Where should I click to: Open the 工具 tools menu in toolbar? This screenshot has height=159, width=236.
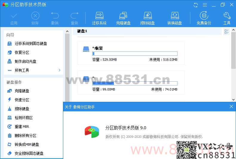[227, 18]
